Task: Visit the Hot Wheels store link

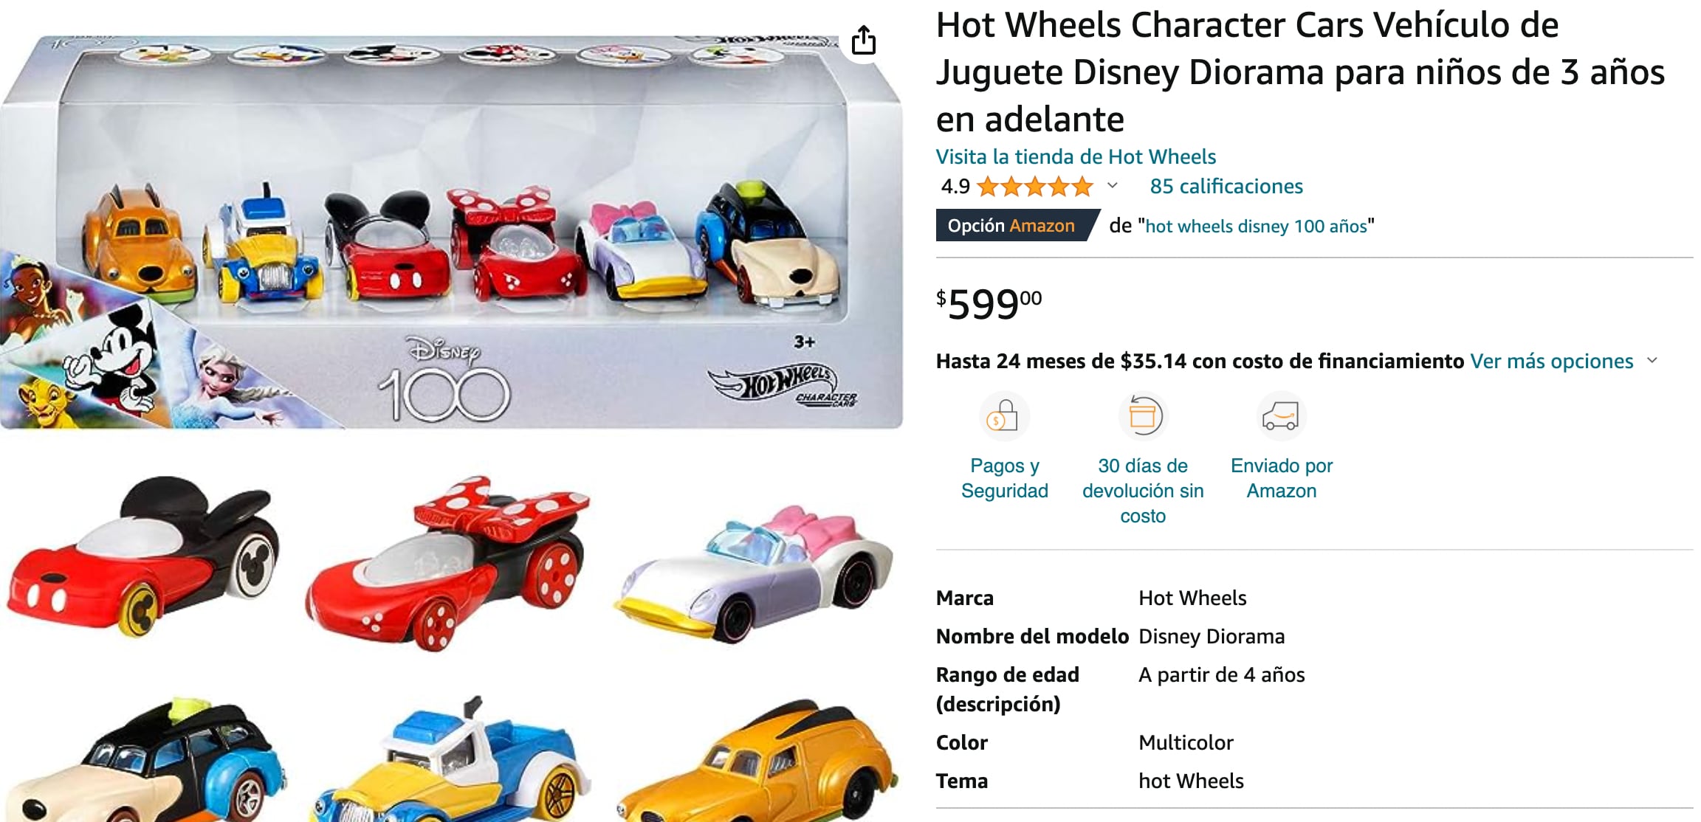Action: [x=1076, y=156]
